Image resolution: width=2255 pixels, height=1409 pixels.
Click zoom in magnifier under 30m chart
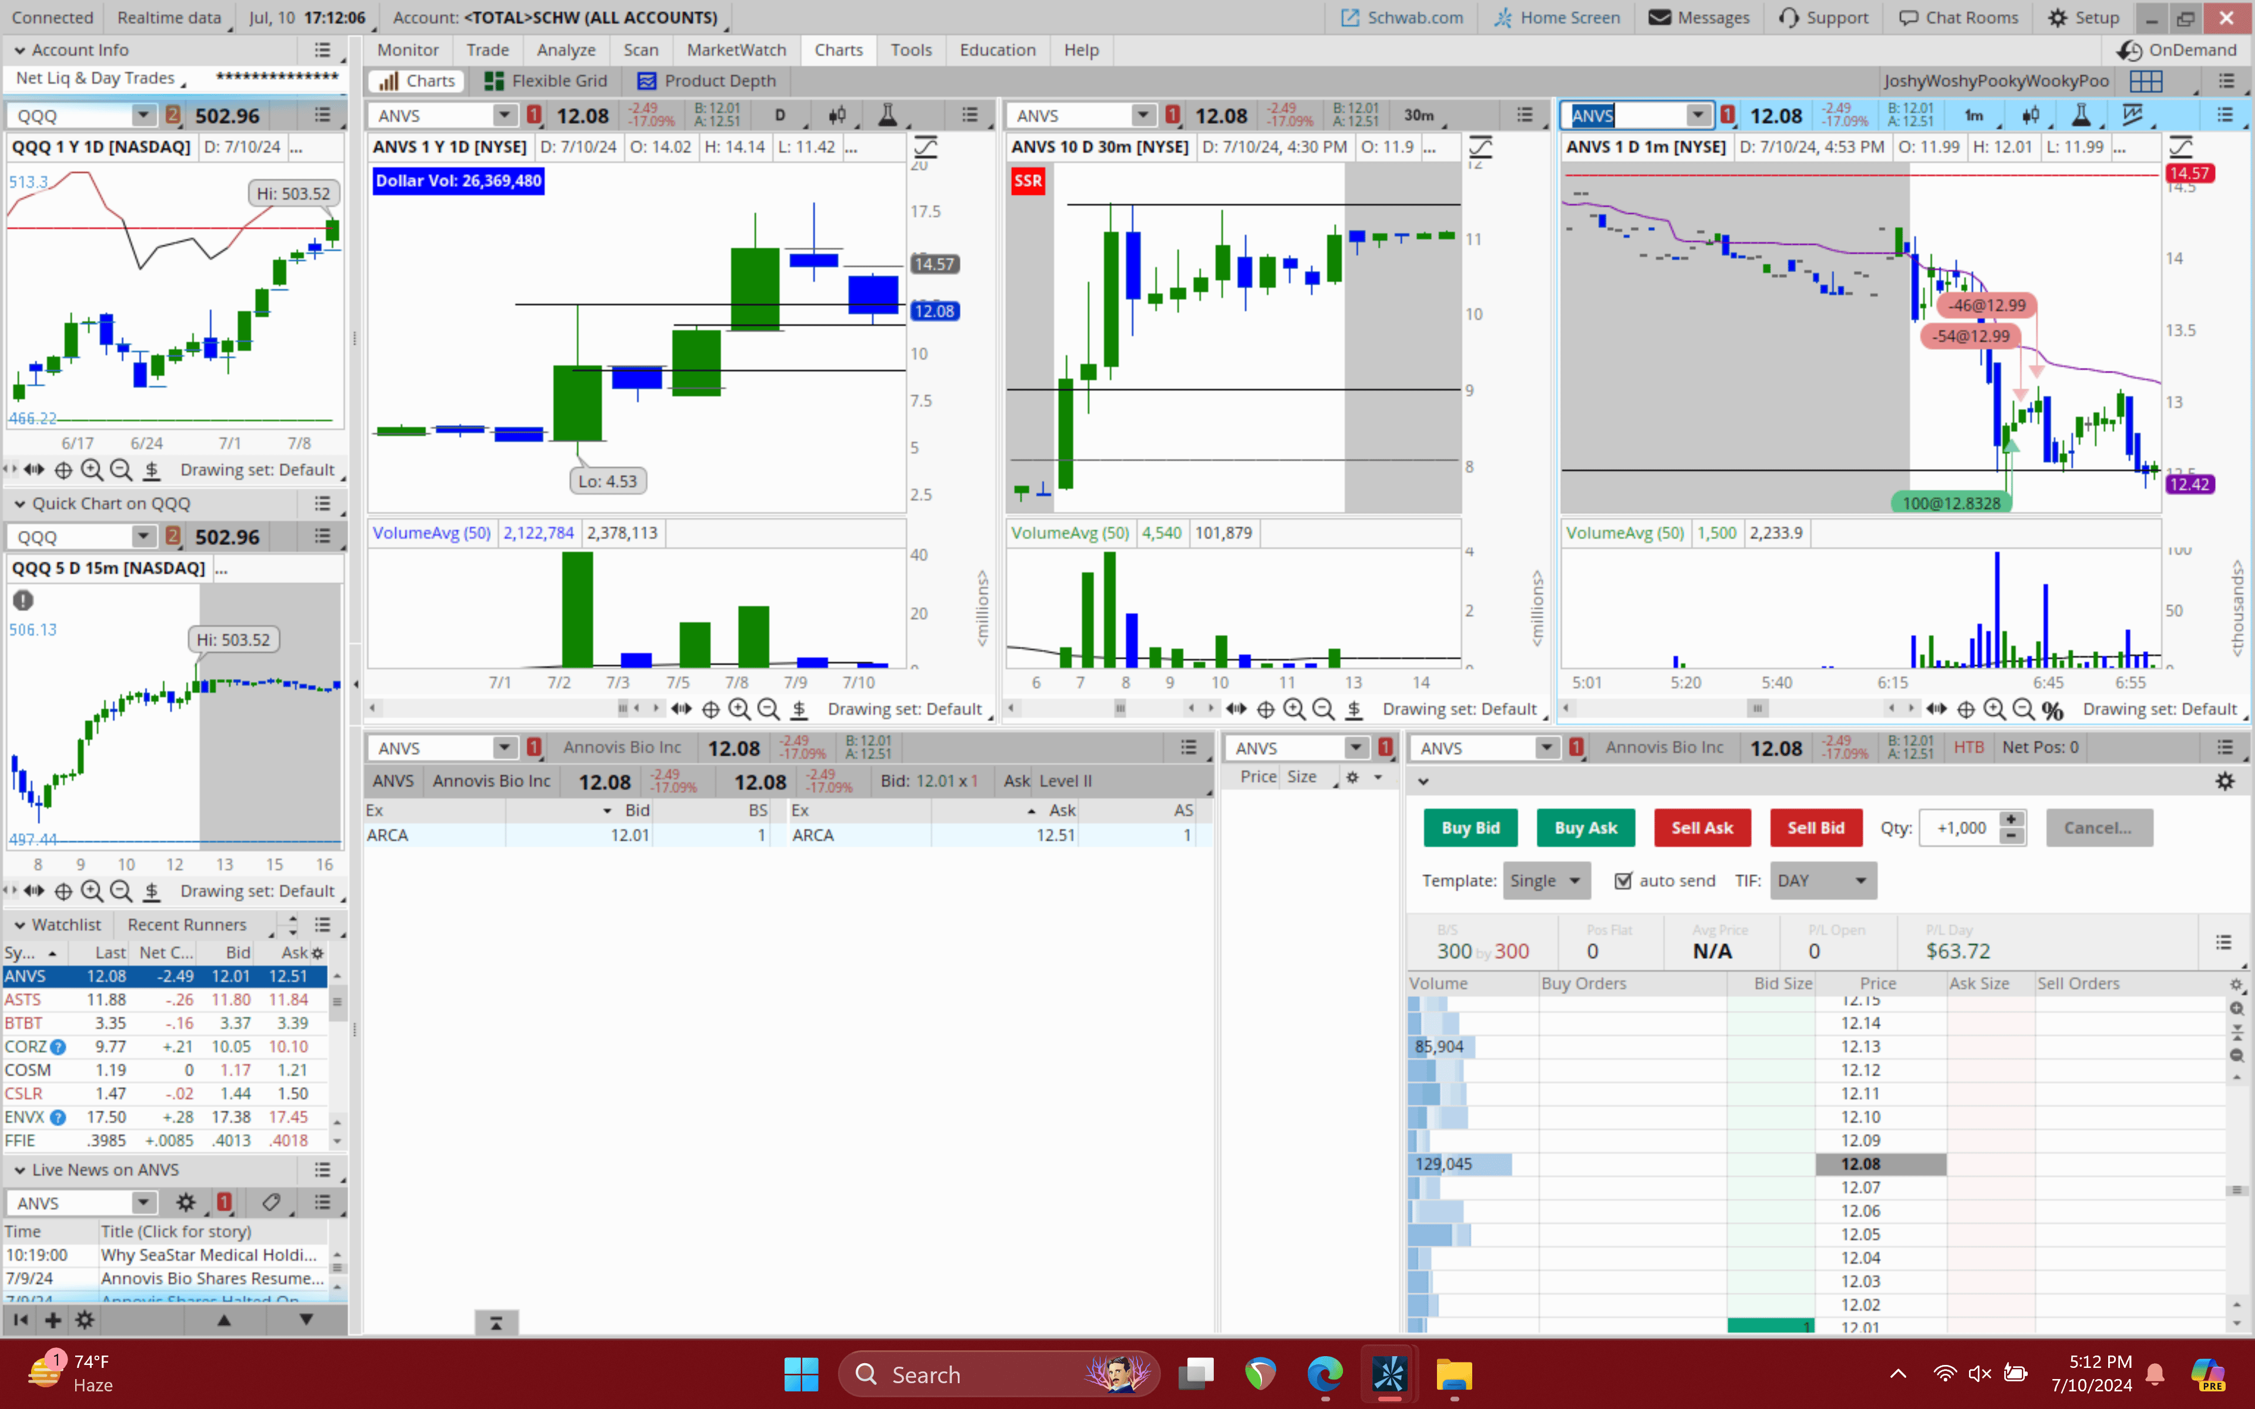tap(1293, 709)
